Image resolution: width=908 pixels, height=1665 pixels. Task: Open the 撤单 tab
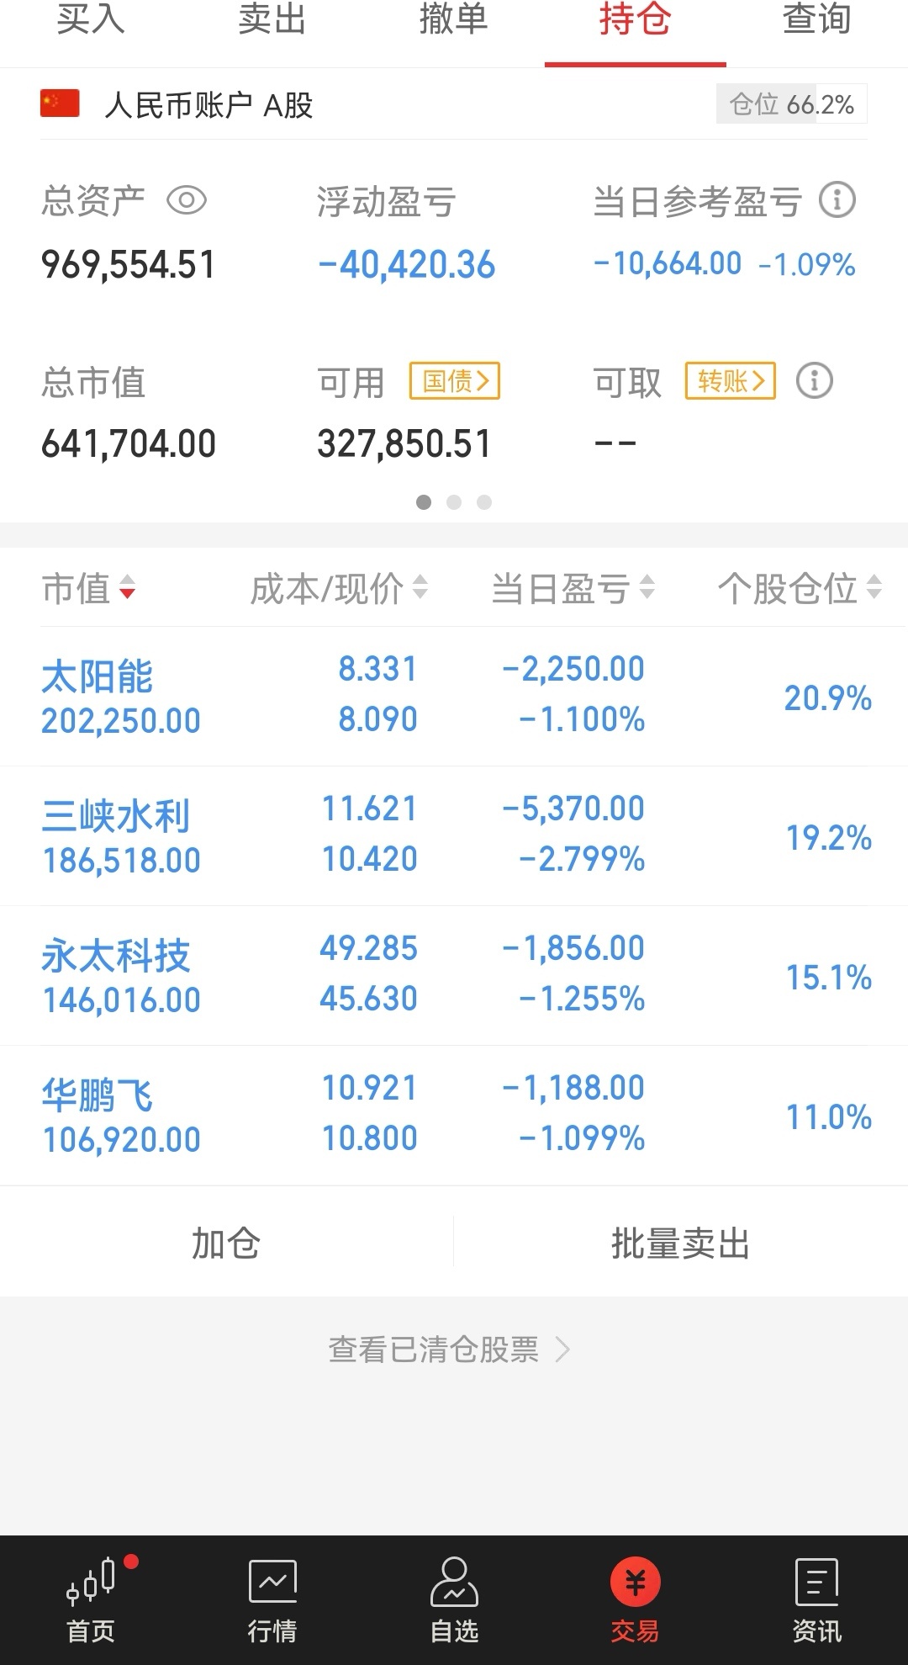[454, 20]
